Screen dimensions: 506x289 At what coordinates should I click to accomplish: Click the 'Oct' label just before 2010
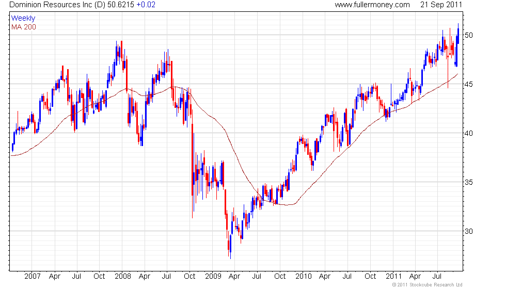(x=280, y=276)
